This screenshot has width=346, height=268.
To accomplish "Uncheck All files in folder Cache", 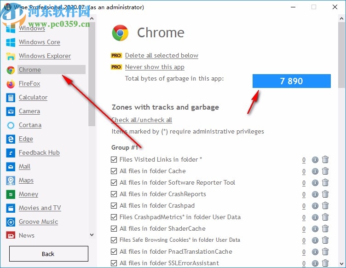I will click(x=114, y=171).
